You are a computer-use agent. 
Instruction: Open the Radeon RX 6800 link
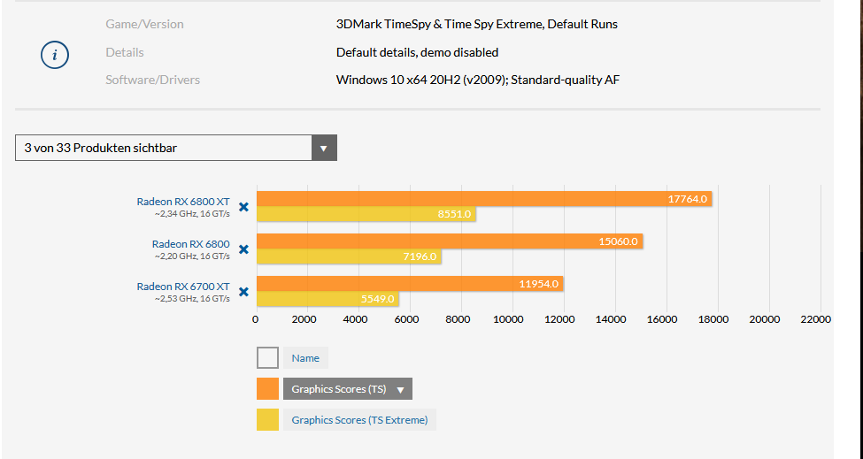tap(191, 244)
